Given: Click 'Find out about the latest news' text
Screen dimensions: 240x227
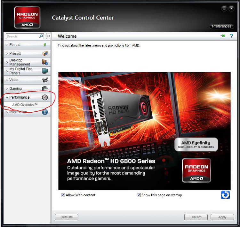Looking at the screenshot, I should pyautogui.click(x=99, y=46).
